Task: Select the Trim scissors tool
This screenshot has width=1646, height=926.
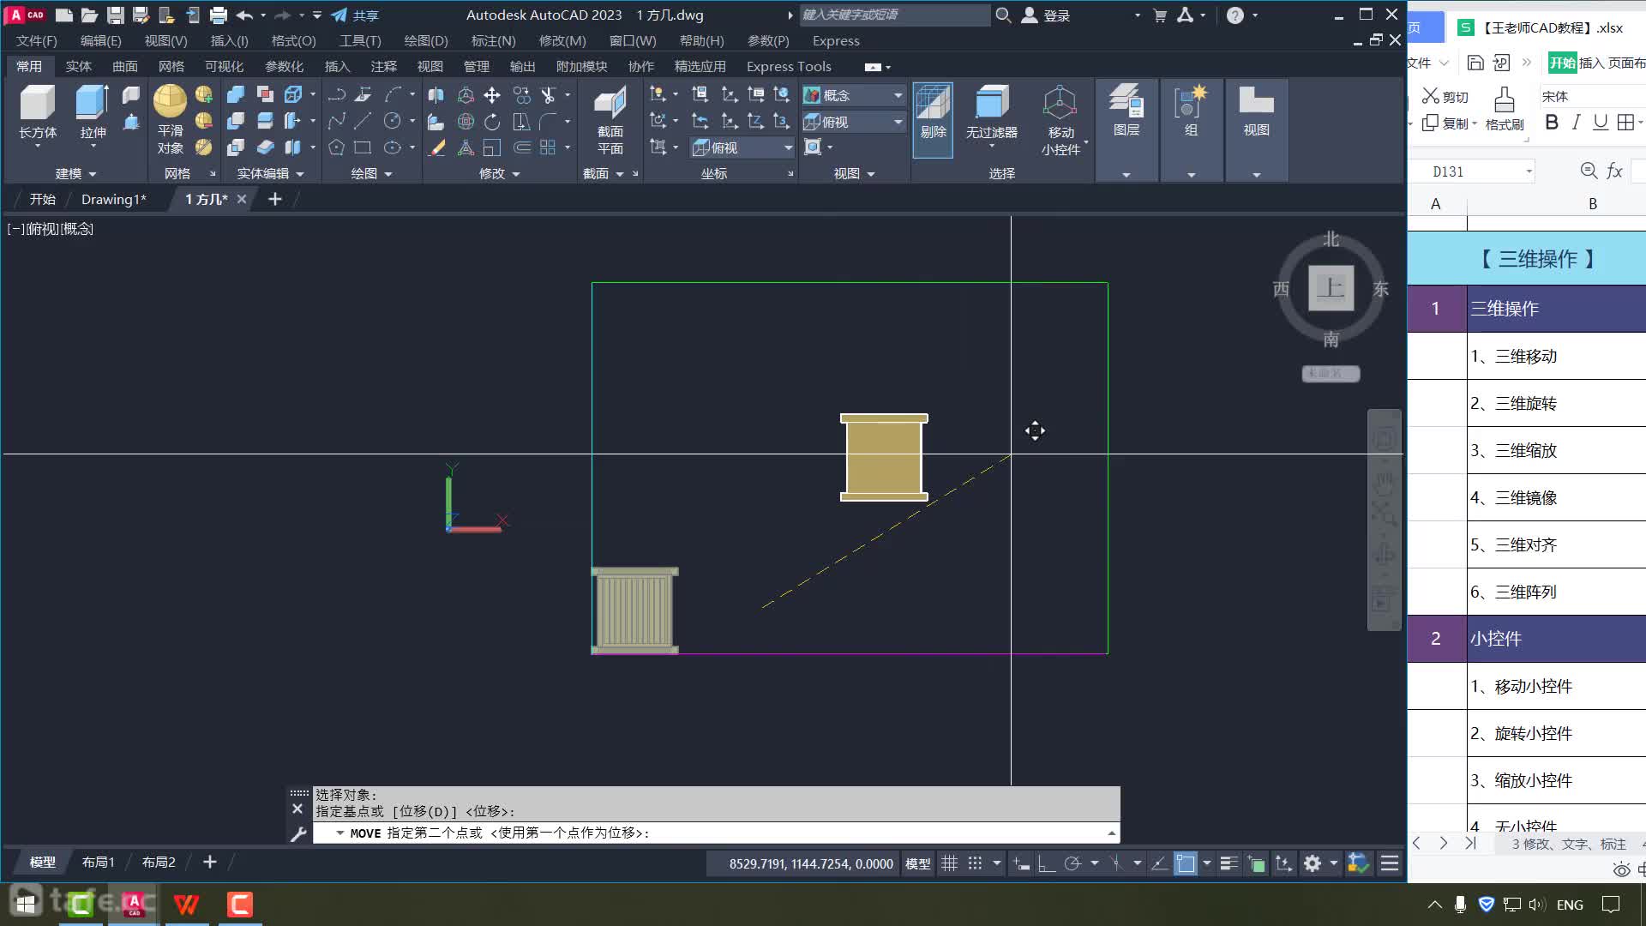Action: coord(549,95)
